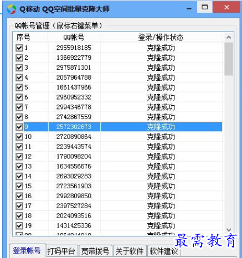Close the QQ空间批量克隆大师 window
The image size is (242, 258).
pyautogui.click(x=226, y=7)
